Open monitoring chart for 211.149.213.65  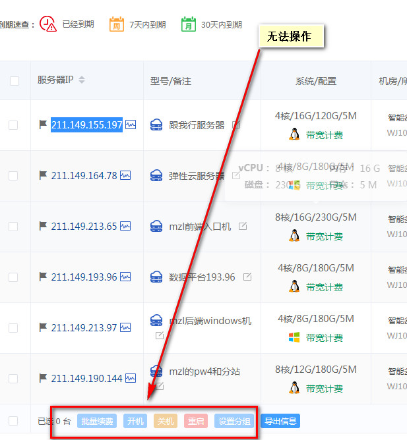click(125, 226)
